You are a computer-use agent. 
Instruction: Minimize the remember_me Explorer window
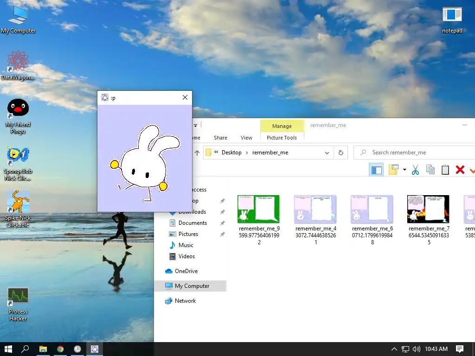(465, 125)
